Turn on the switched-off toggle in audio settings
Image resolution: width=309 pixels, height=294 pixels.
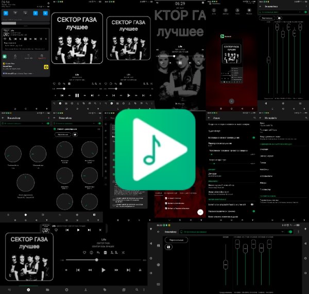[252, 204]
